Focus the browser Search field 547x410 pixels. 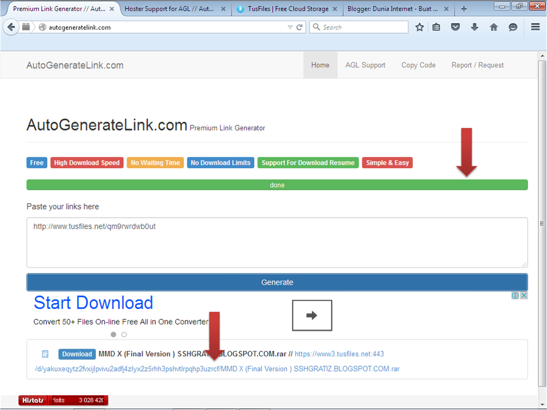359,27
